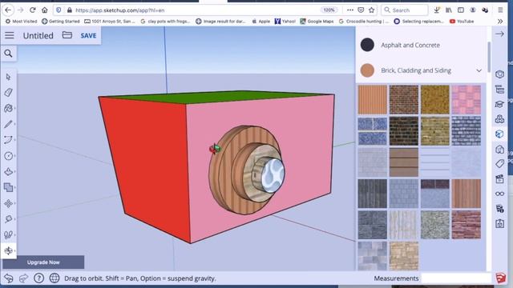Open the Getting Started bookmark

61,22
